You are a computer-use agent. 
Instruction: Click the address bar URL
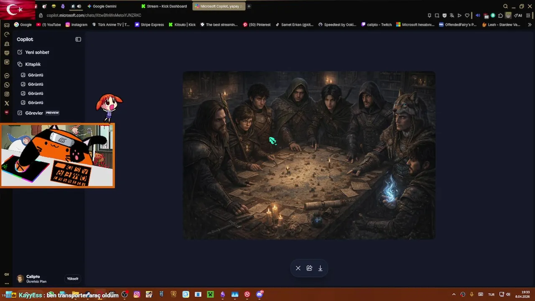pos(94,15)
